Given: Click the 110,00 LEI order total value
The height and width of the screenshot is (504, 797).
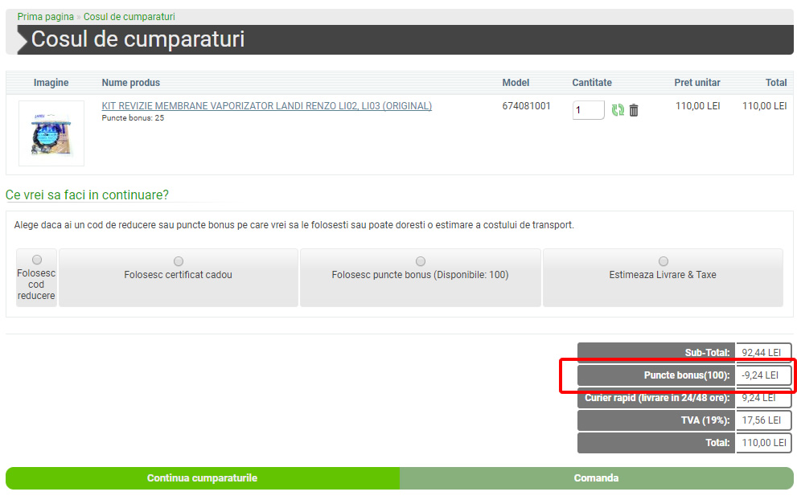Looking at the screenshot, I should click(763, 443).
